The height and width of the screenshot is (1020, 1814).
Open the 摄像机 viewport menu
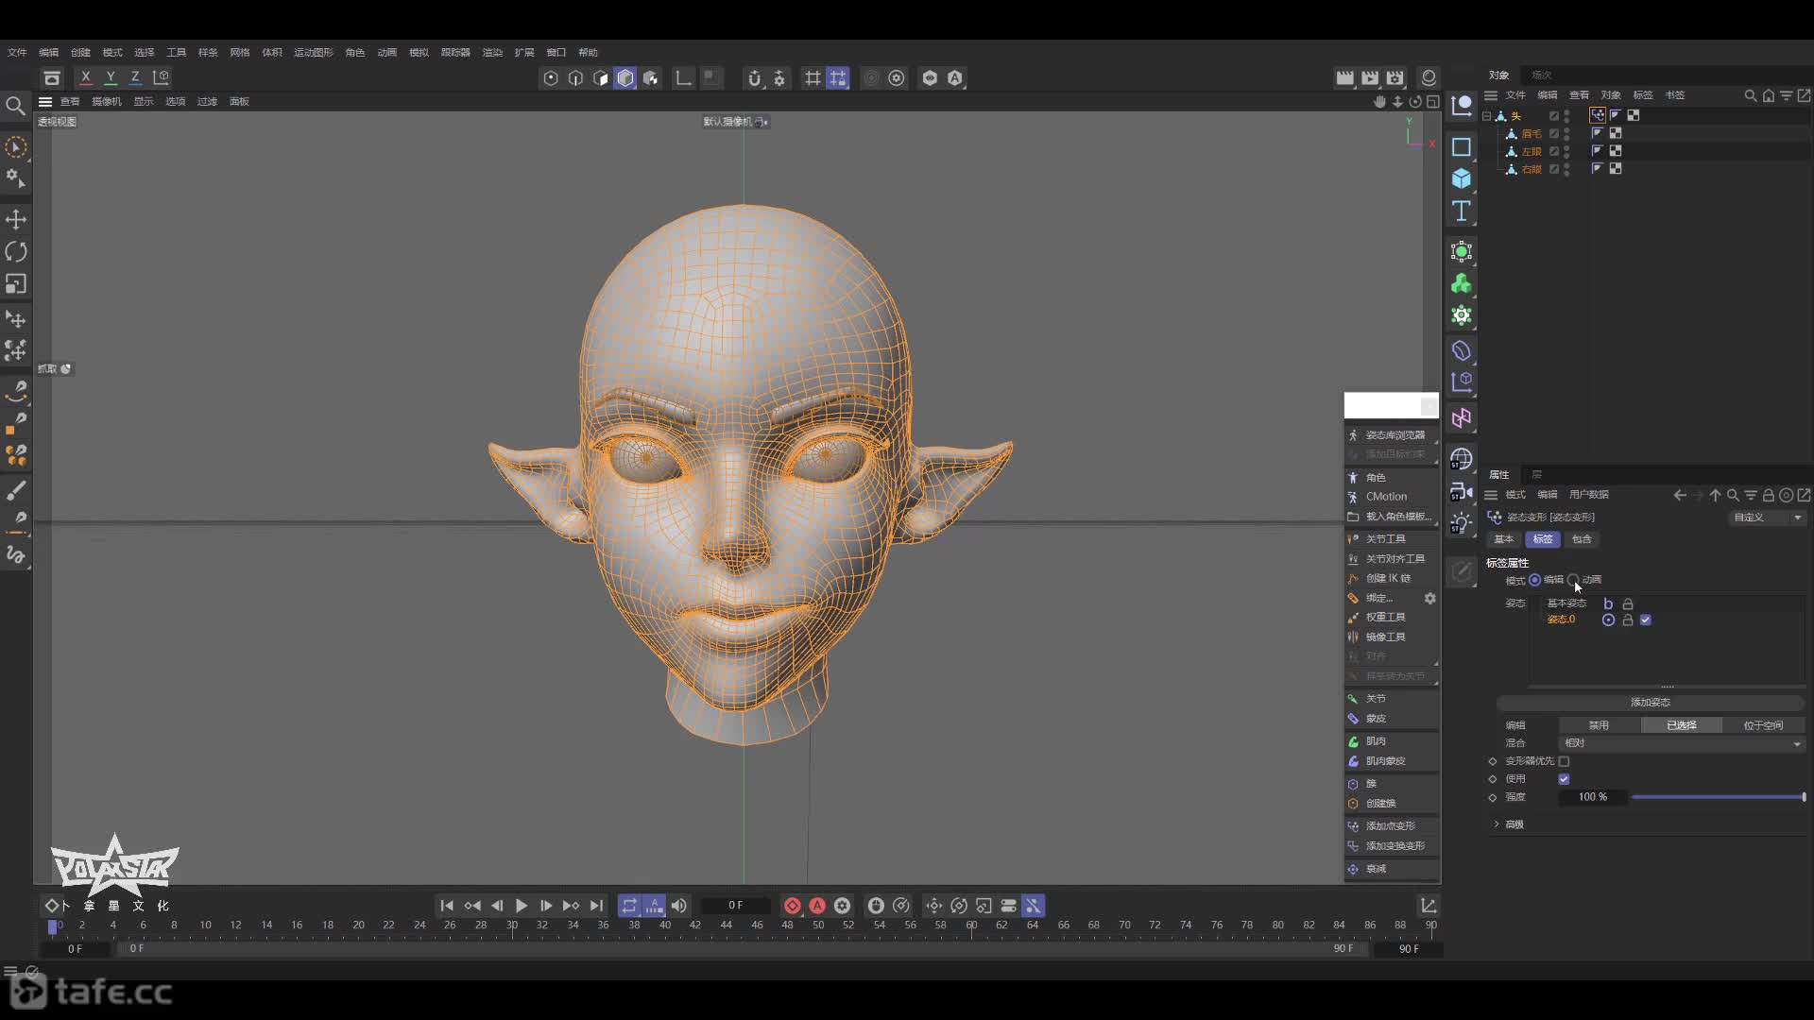tap(107, 101)
